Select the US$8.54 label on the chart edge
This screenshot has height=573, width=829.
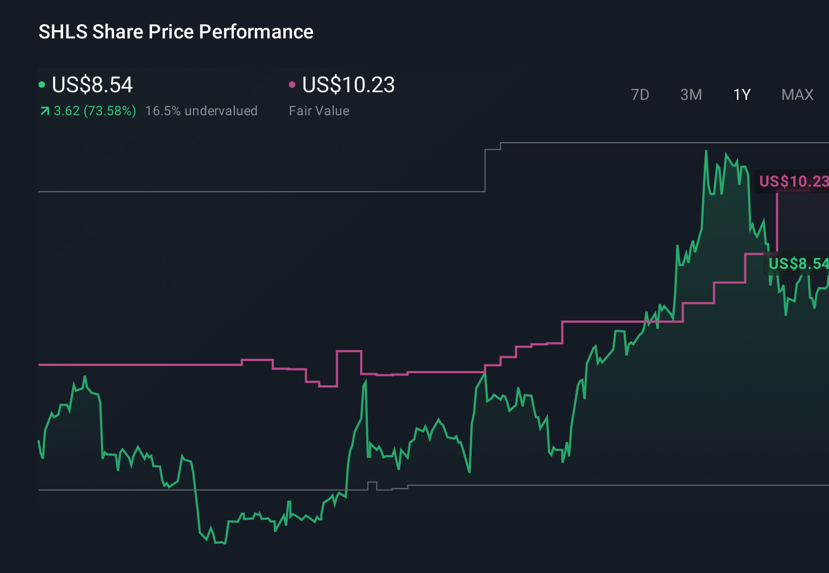pyautogui.click(x=799, y=265)
